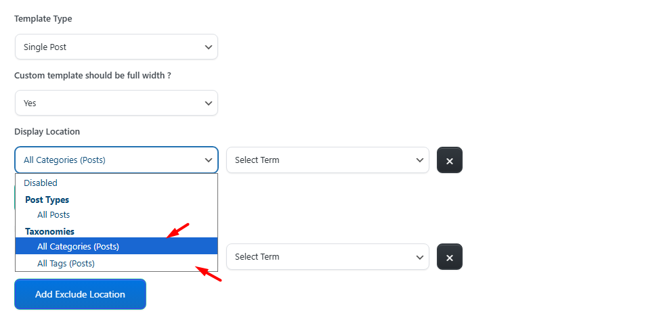Select the All Tags (Posts) option

pos(66,263)
